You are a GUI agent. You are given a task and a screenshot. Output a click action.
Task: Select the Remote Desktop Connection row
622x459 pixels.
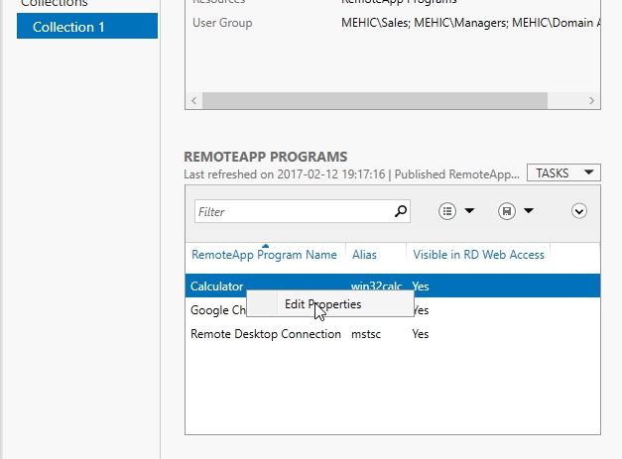pos(265,334)
